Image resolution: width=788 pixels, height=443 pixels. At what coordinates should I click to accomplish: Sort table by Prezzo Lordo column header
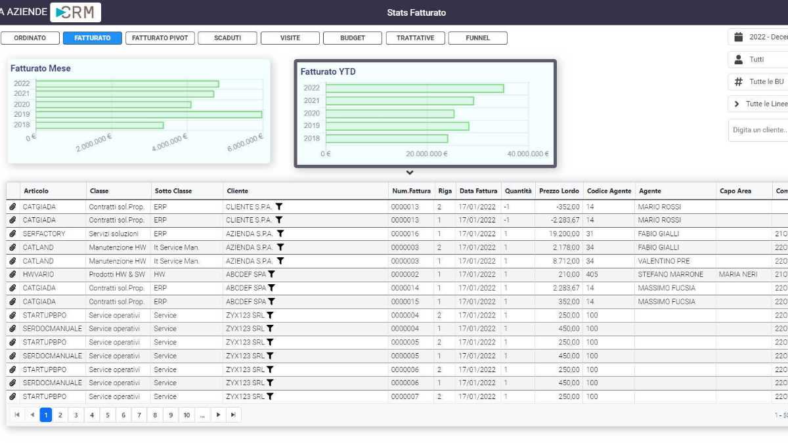pos(559,191)
